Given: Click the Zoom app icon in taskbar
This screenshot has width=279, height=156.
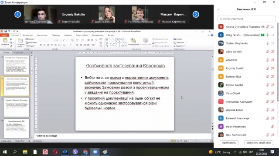Looking at the screenshot, I should pos(95,152).
